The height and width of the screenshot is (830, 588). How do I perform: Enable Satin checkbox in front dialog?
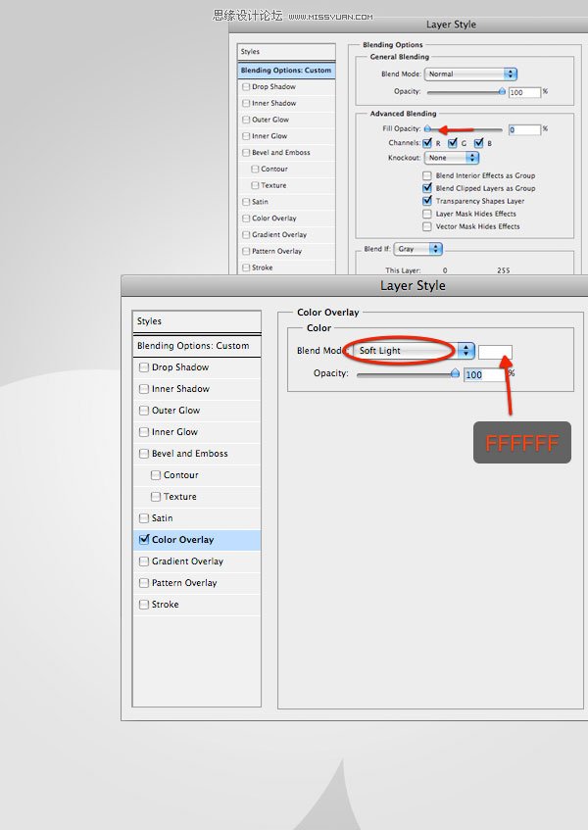click(x=144, y=518)
